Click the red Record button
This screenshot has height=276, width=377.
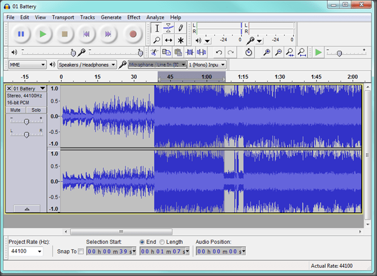[x=133, y=34]
